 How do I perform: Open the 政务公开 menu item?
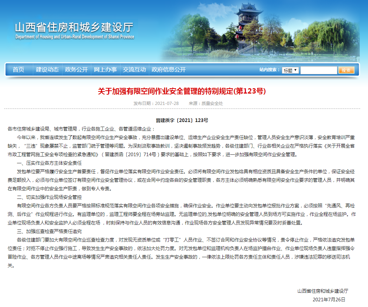[x=76, y=70]
